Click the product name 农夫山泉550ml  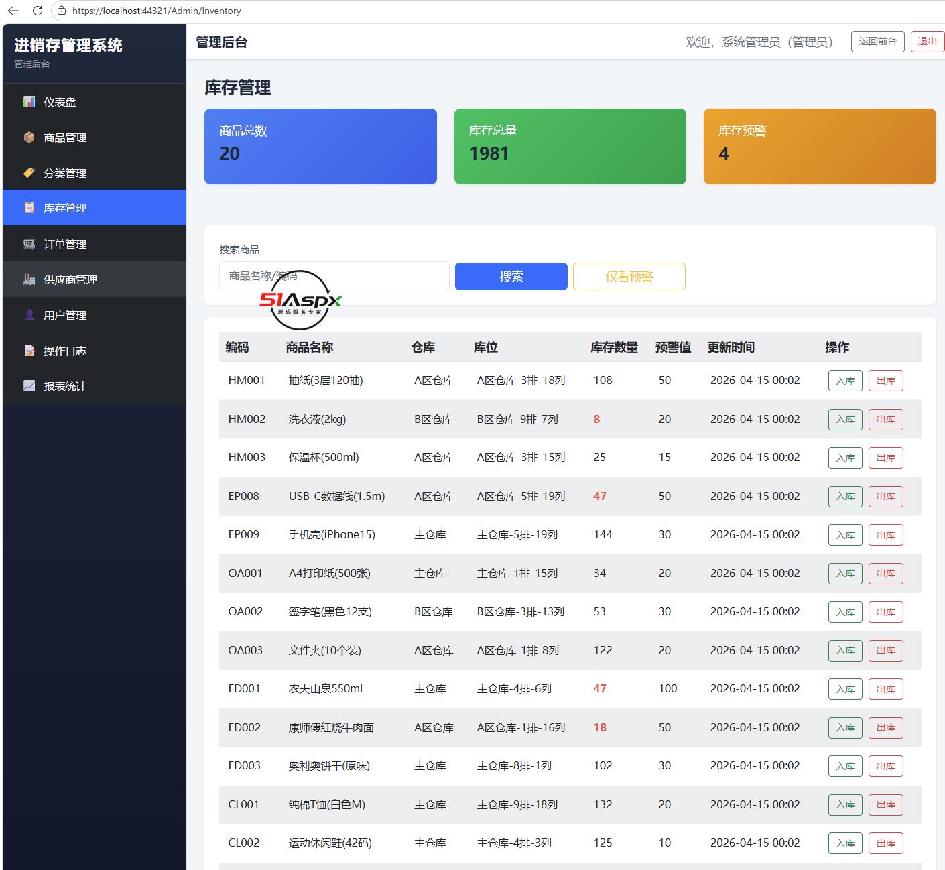pyautogui.click(x=326, y=688)
